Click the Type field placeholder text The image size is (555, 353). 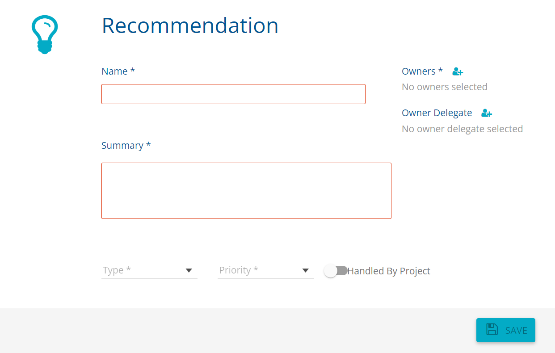[117, 270]
